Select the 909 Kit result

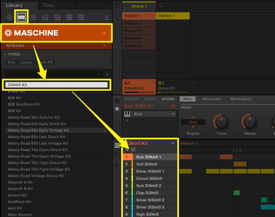click(x=56, y=111)
